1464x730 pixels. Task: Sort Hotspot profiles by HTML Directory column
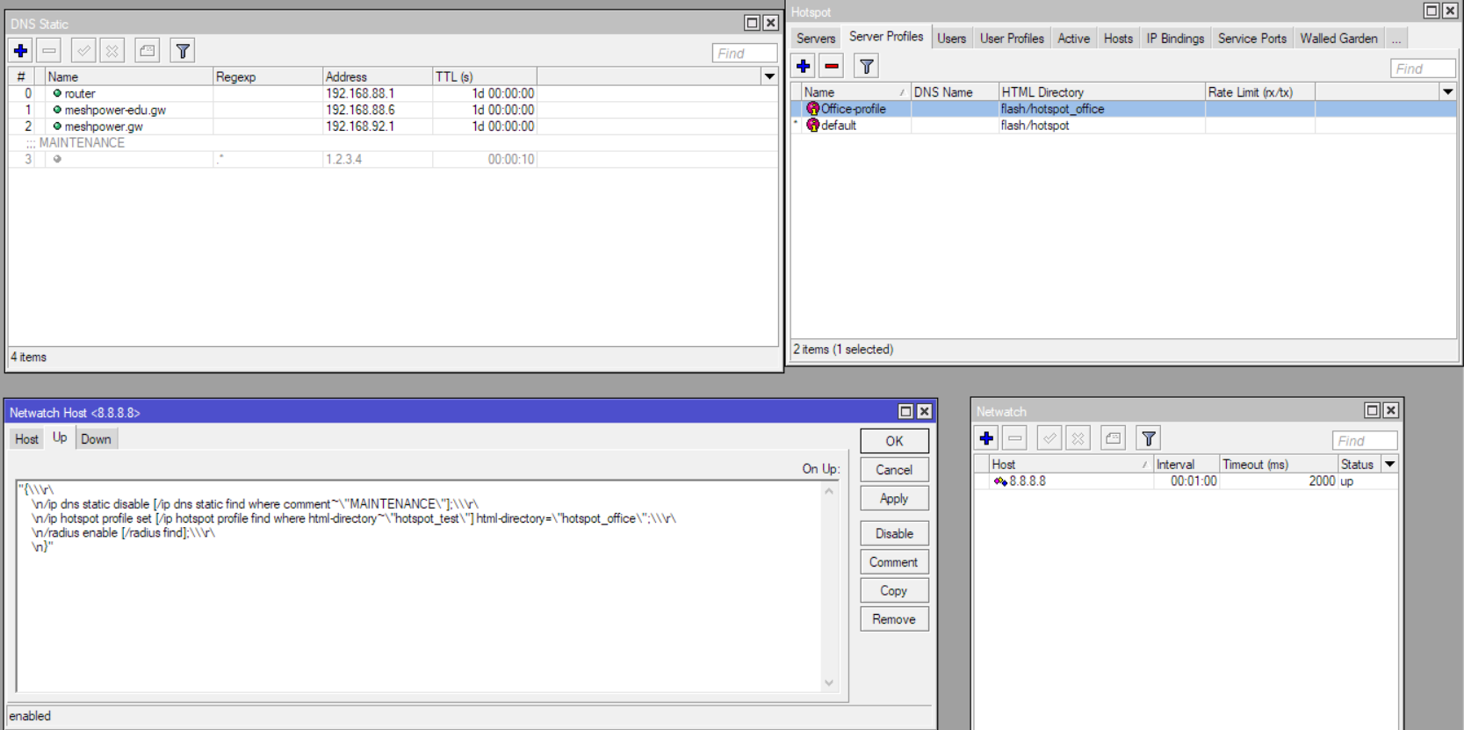tap(1101, 91)
